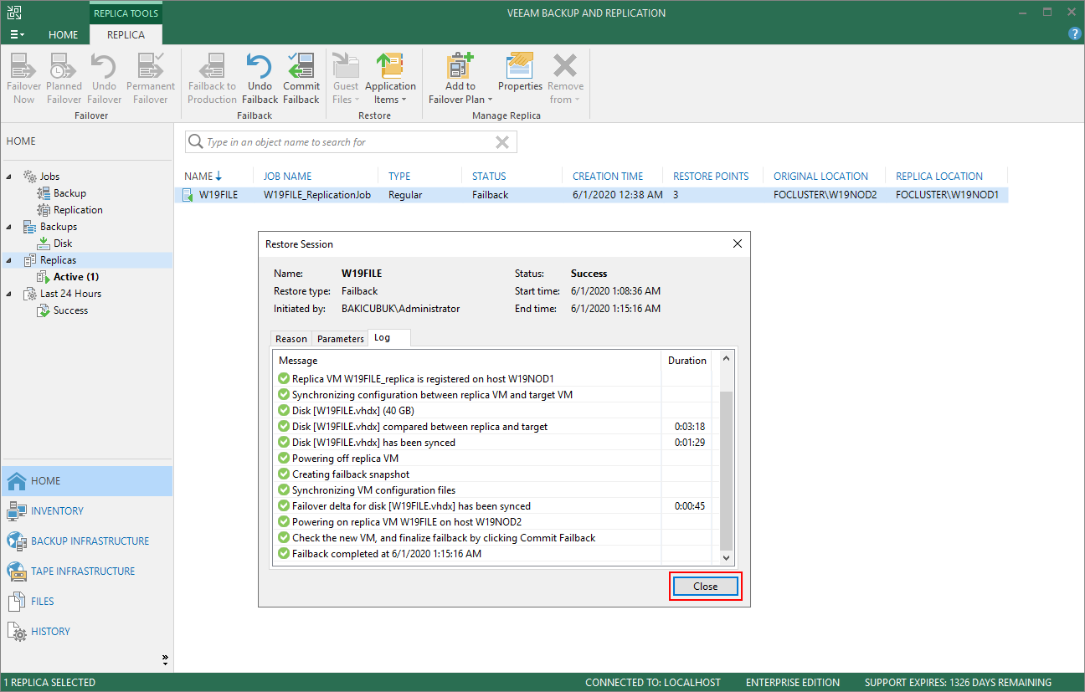1085x692 pixels.
Task: Click the W19FILE_ReplicationJob cell
Action: (x=317, y=195)
